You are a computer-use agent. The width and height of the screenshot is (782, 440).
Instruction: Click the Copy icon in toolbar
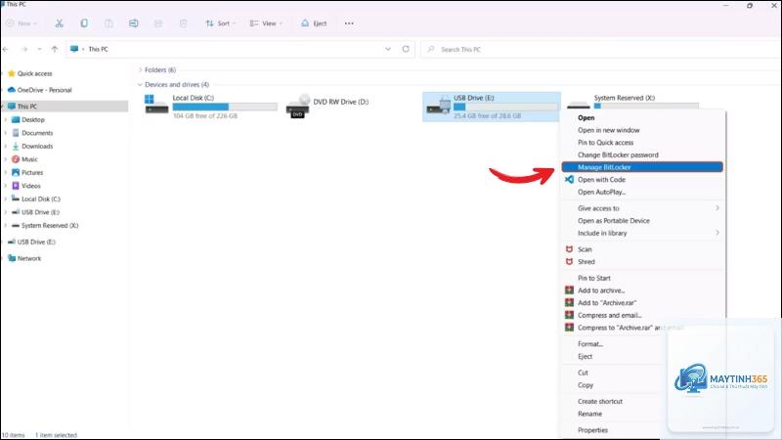tap(84, 23)
